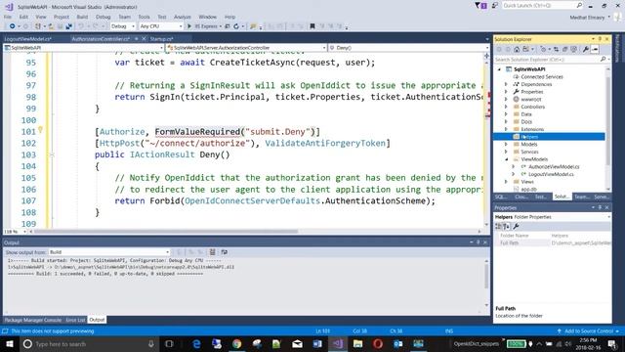Click the signed-in user account name
Screen dimensions: 625x352
pyautogui.click(x=587, y=18)
